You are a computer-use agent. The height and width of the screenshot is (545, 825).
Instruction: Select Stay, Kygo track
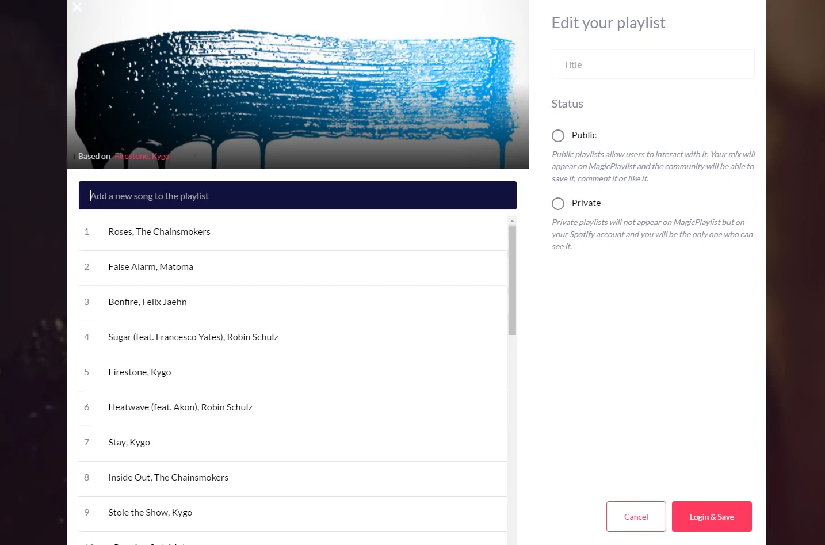(x=293, y=443)
